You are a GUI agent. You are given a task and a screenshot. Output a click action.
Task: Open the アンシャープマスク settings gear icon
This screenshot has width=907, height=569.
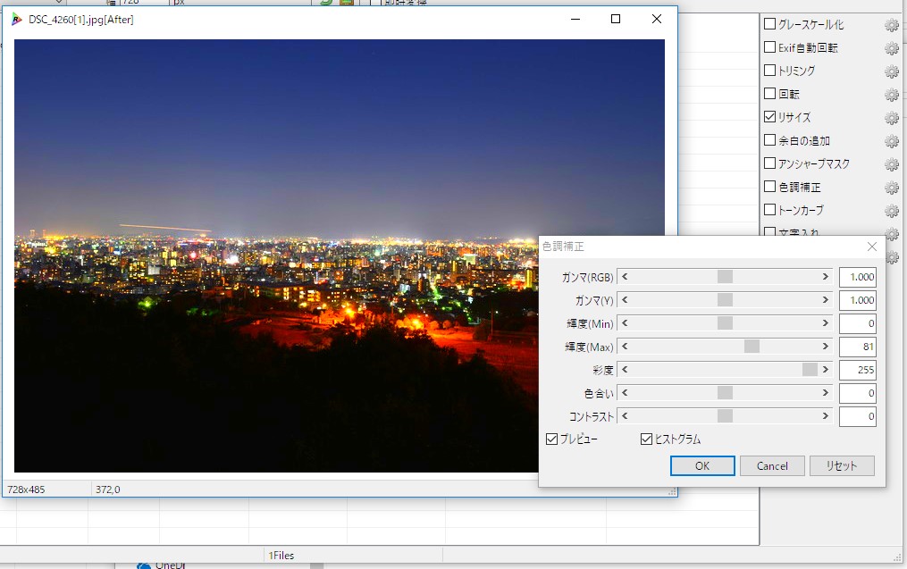891,163
